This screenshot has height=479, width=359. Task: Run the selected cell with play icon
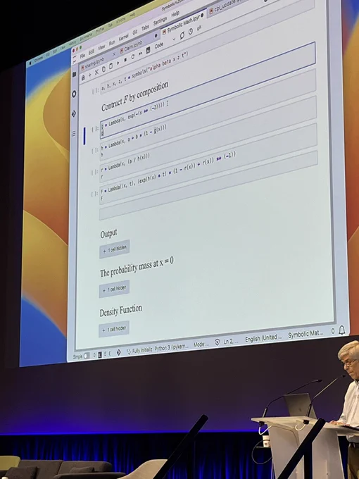[118, 63]
